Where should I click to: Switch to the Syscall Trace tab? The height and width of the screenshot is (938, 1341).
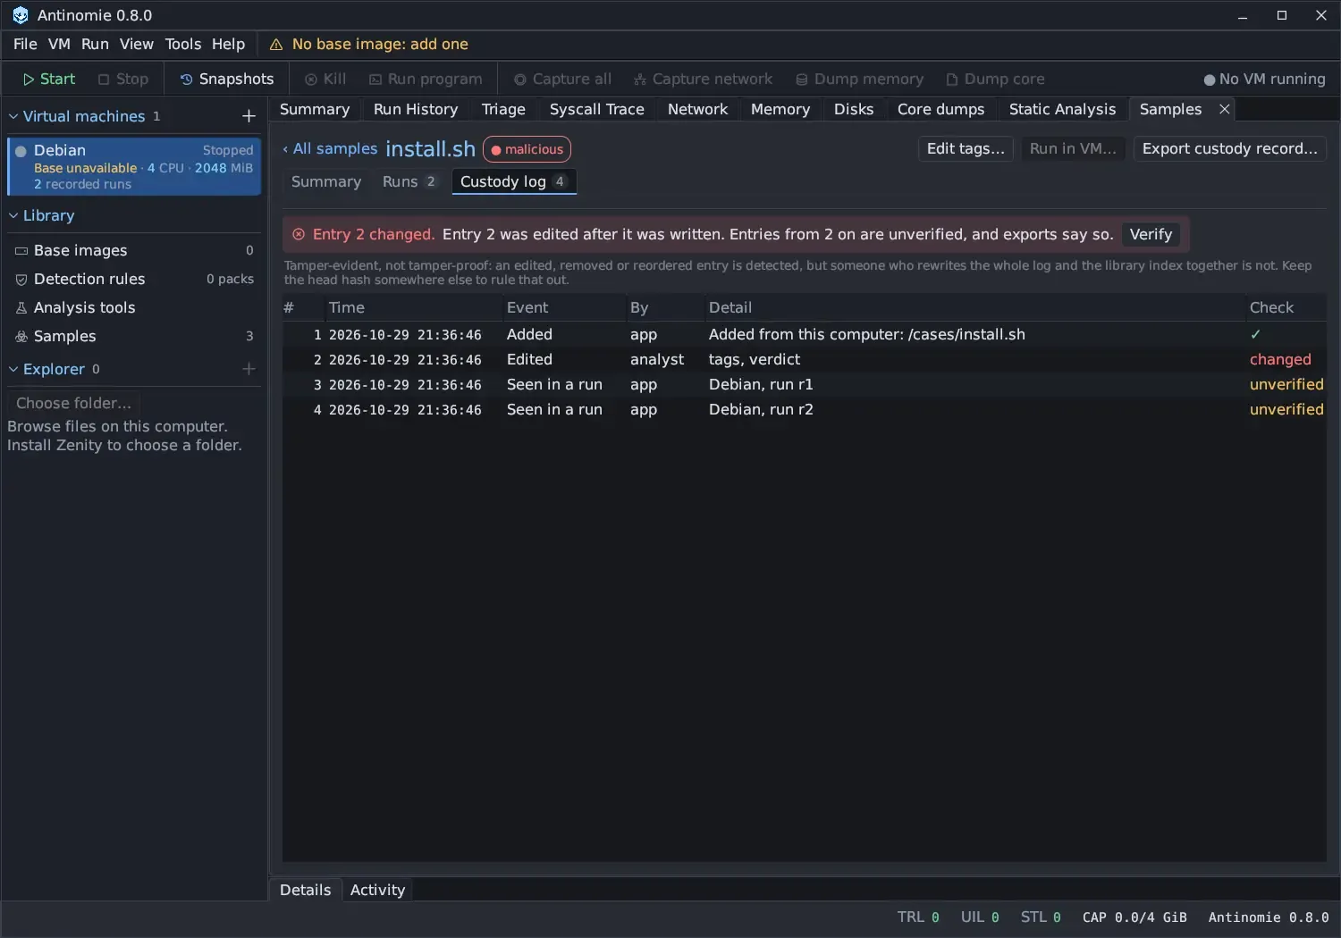click(x=596, y=109)
